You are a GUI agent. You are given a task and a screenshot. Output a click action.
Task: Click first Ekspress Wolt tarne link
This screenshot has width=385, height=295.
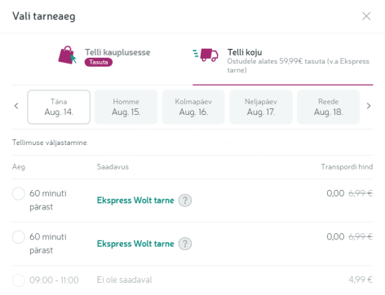pos(135,200)
